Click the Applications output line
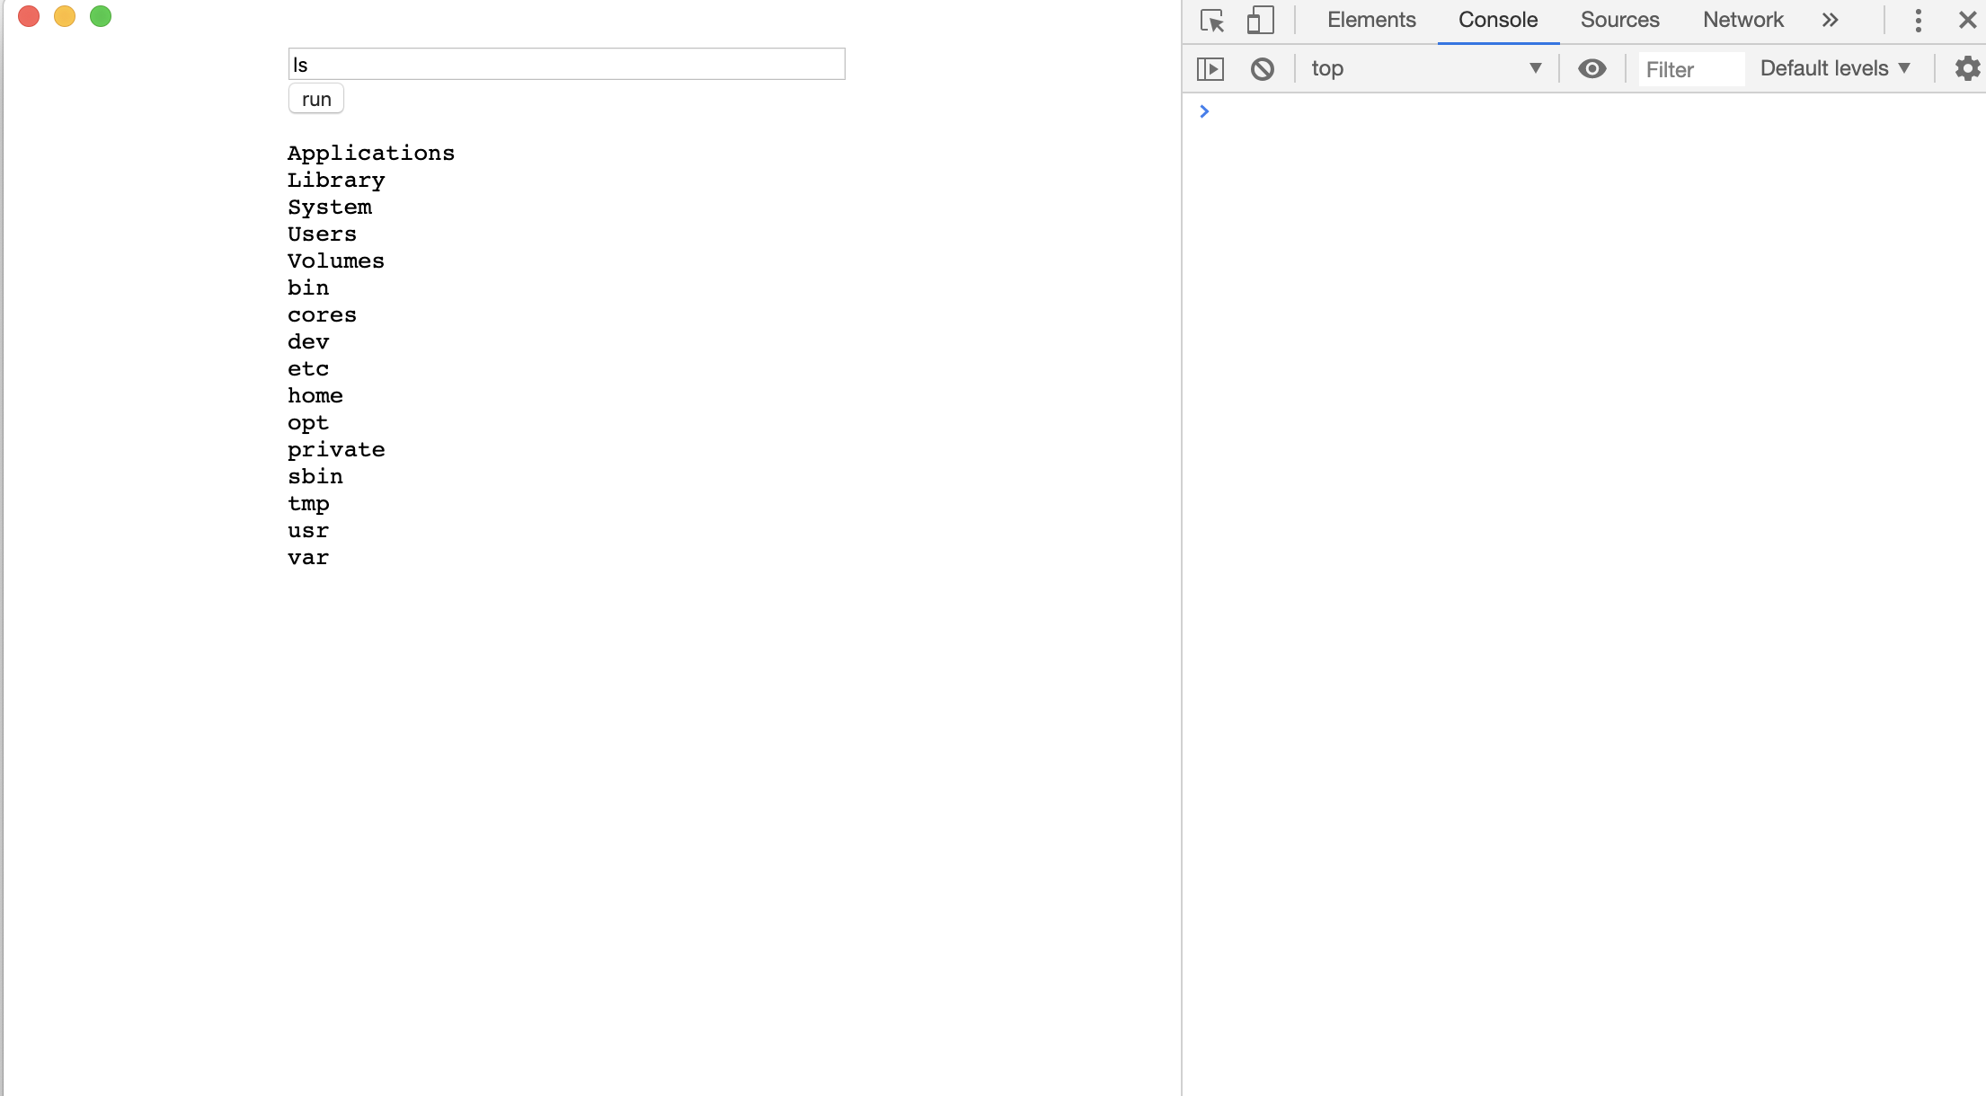Image resolution: width=1986 pixels, height=1096 pixels. point(371,153)
